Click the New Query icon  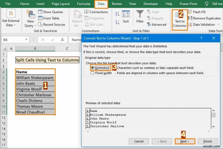31,14
